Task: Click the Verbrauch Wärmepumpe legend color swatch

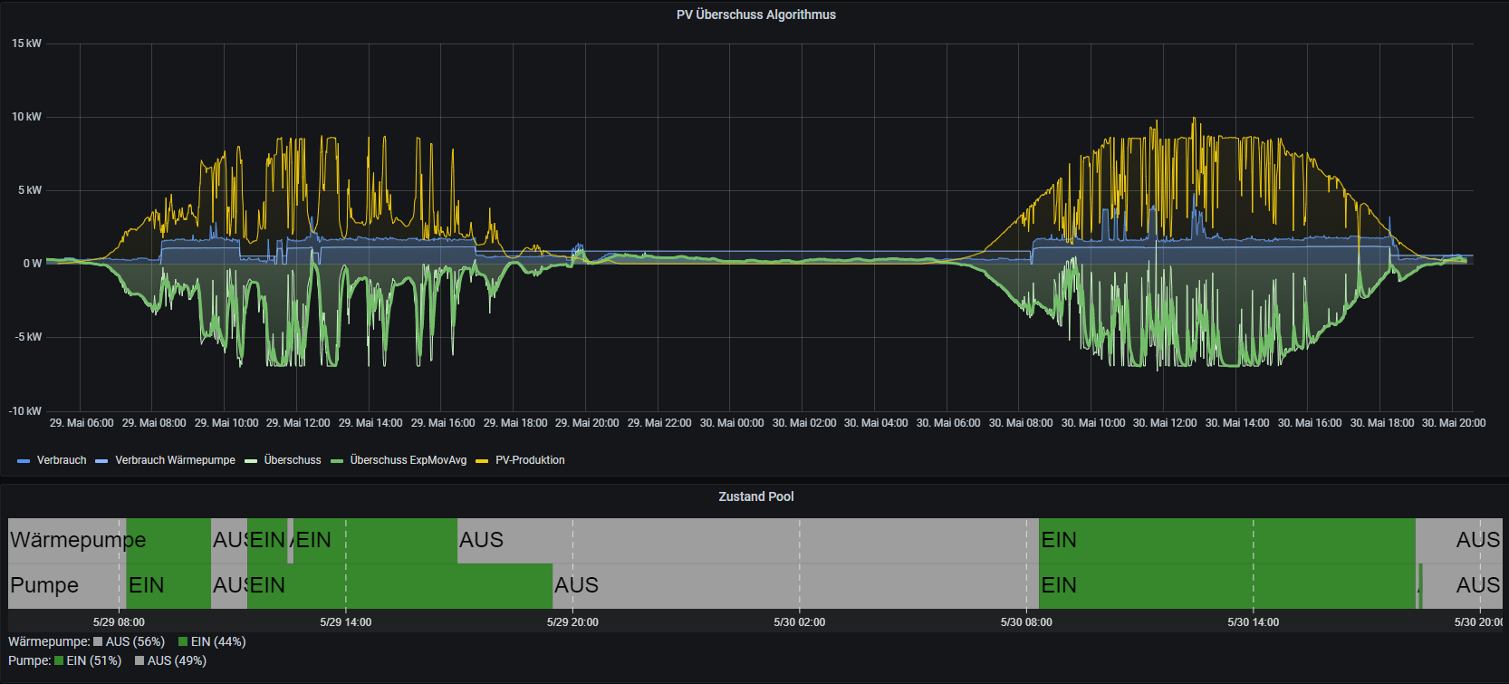Action: [x=101, y=461]
